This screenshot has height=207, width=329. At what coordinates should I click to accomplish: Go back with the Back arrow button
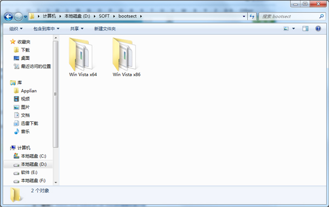8,16
